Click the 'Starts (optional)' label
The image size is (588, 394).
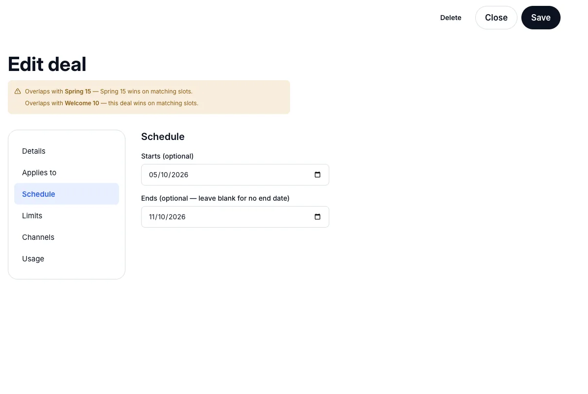167,156
